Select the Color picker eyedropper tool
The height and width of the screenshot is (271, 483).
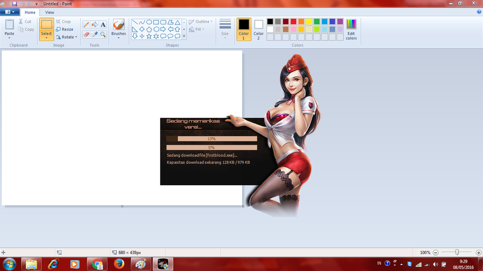(x=95, y=34)
